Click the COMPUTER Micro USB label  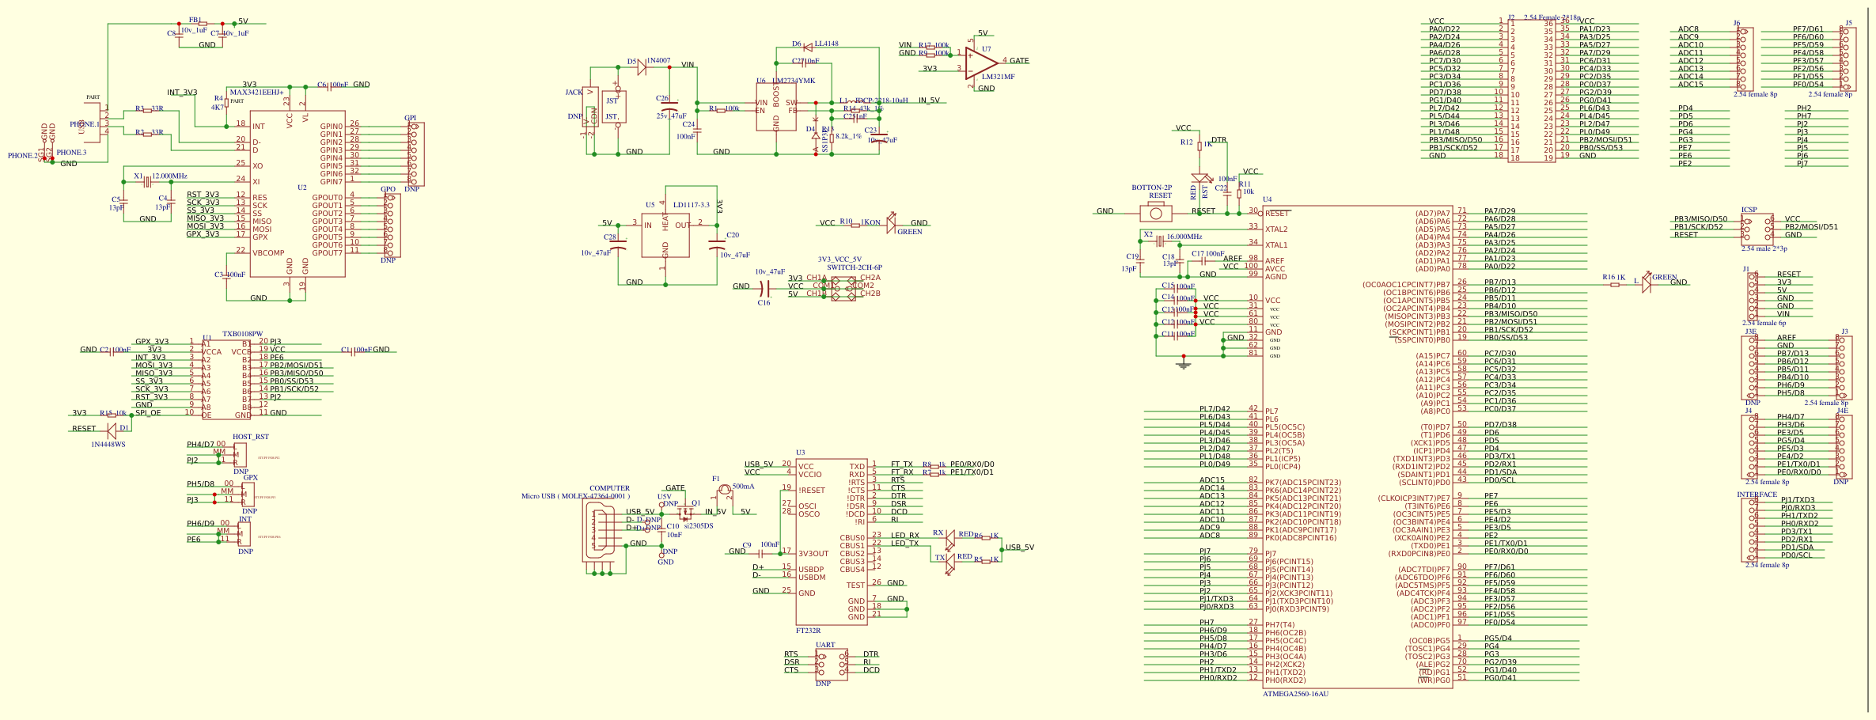pyautogui.click(x=608, y=487)
